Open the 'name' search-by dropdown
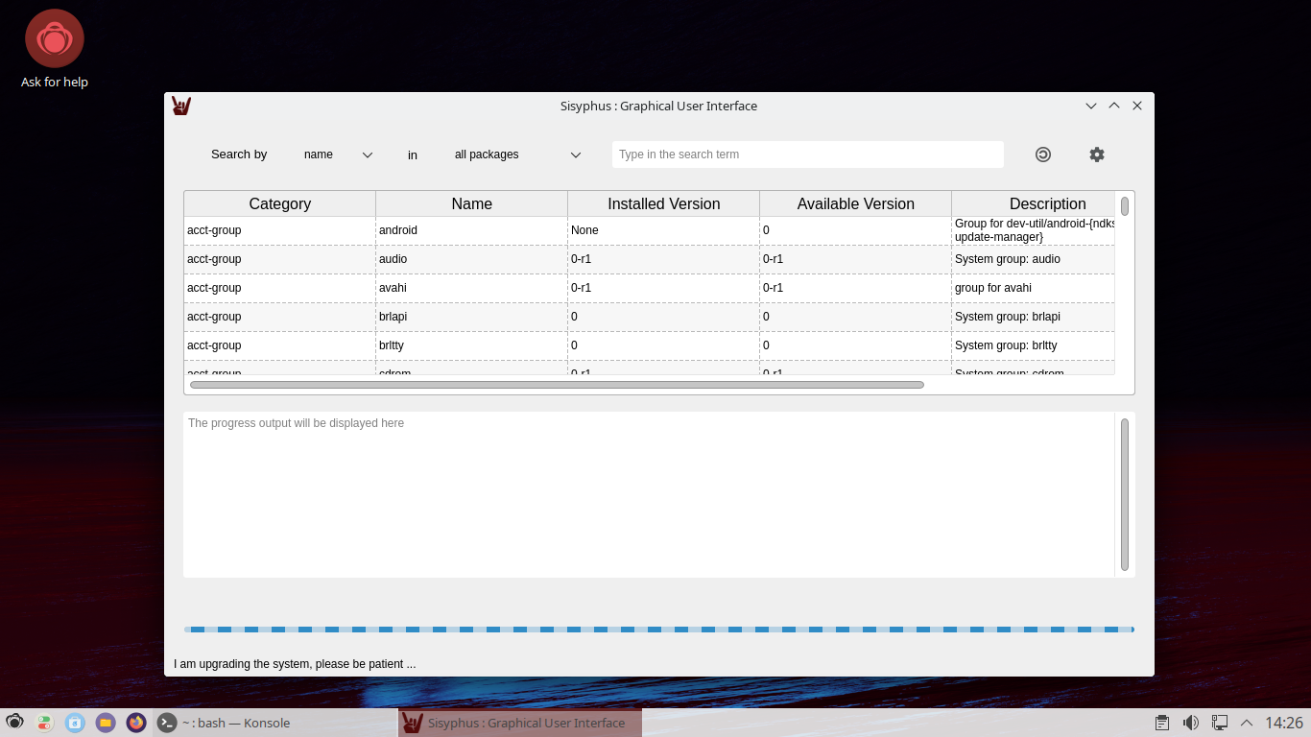Viewport: 1311px width, 737px height. click(338, 155)
